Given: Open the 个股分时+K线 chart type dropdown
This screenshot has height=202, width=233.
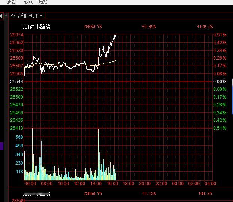Looking at the screenshot, I should click(27, 16).
